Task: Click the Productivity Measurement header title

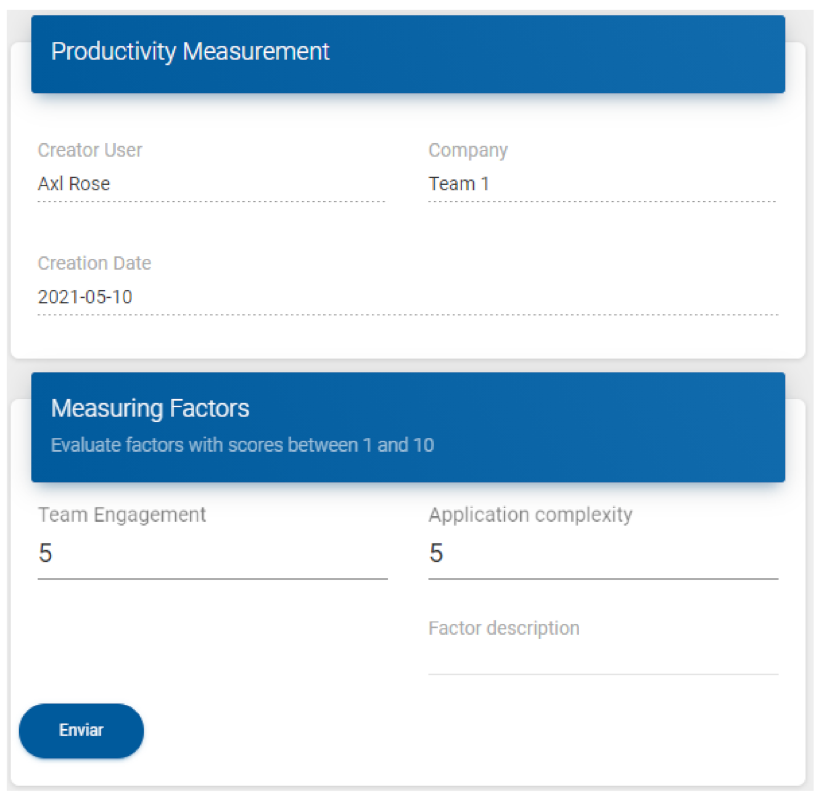Action: [190, 52]
